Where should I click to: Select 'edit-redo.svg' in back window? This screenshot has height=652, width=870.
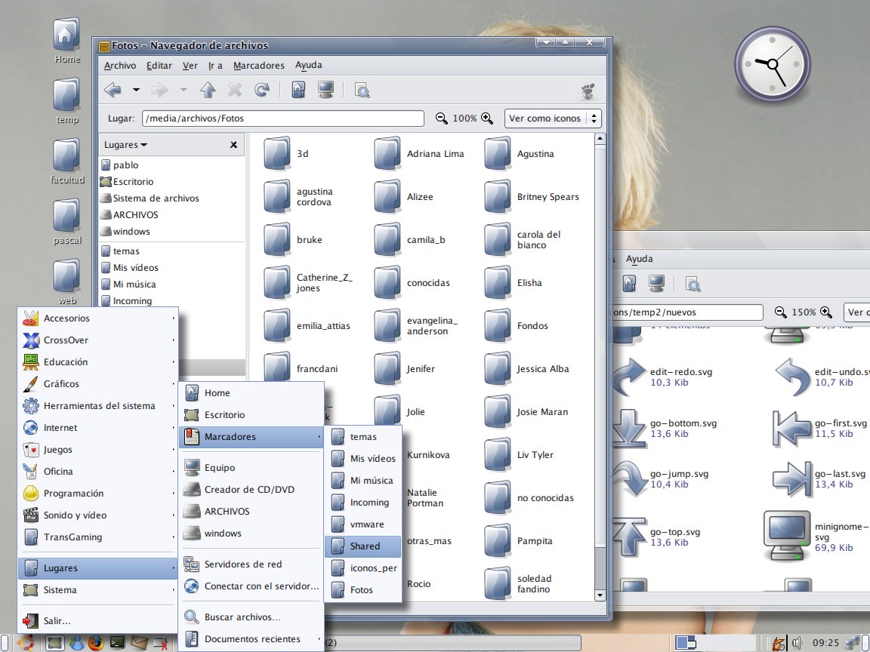click(x=663, y=377)
